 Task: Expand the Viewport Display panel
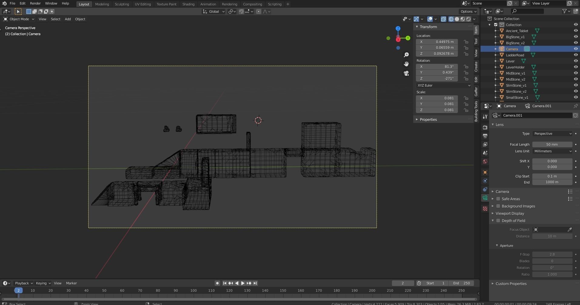(x=510, y=214)
